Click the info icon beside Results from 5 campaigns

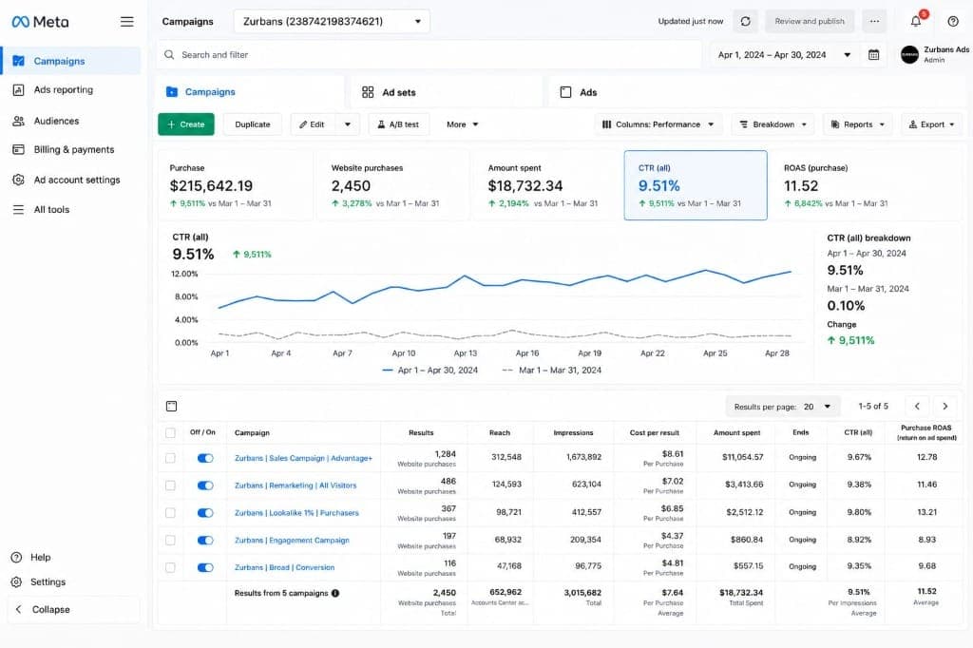click(335, 593)
